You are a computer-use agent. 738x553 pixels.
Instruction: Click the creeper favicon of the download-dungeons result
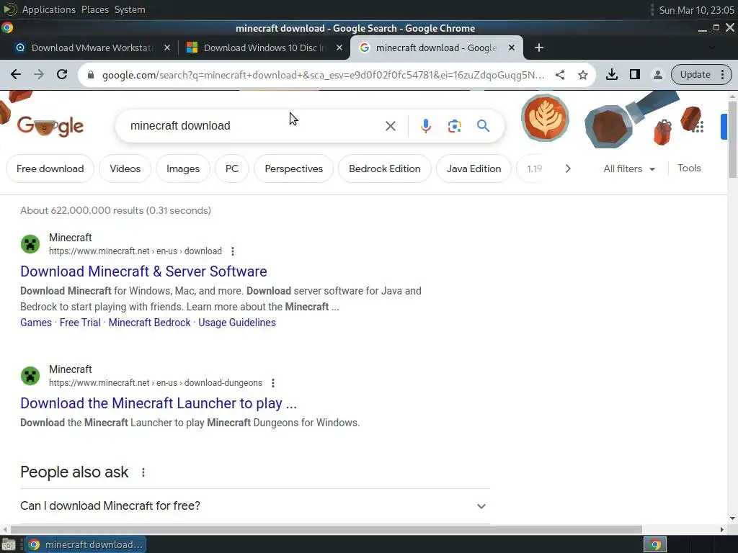pyautogui.click(x=30, y=376)
